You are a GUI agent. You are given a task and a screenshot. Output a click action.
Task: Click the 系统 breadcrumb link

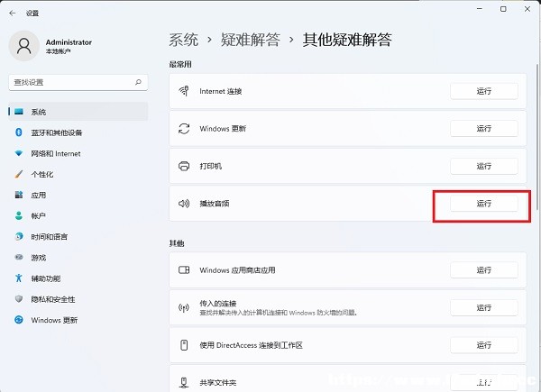tap(184, 40)
